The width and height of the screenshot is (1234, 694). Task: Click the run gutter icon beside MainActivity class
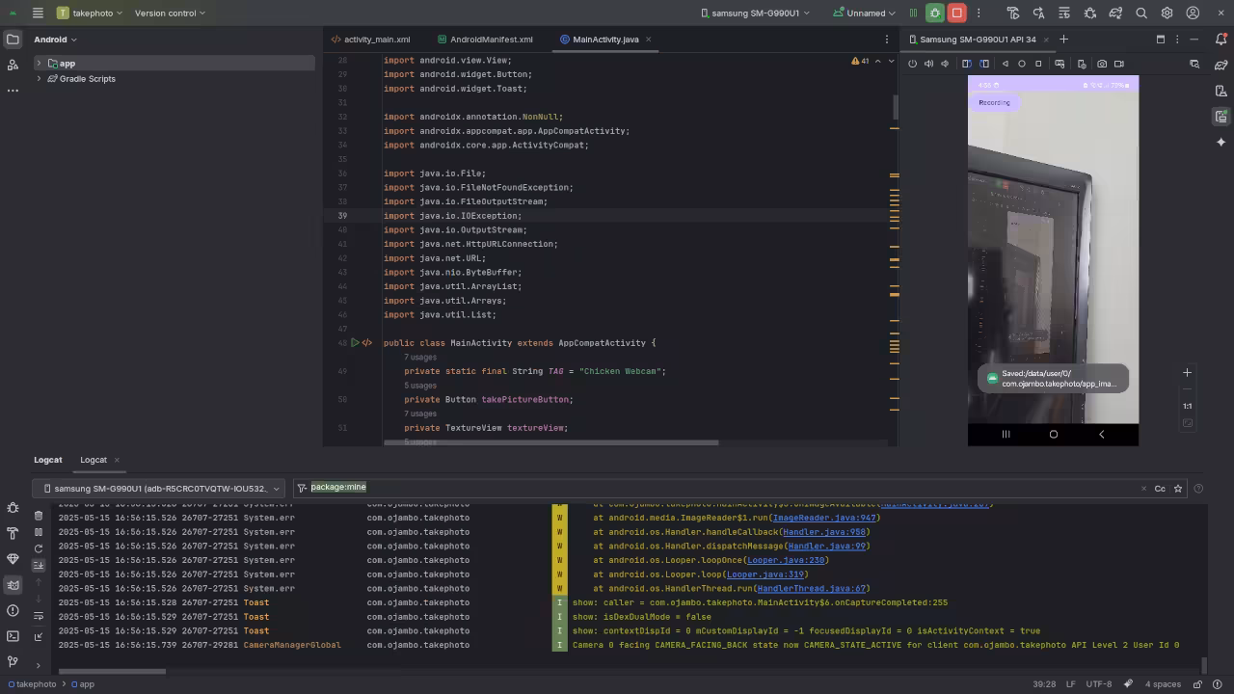pyautogui.click(x=355, y=343)
